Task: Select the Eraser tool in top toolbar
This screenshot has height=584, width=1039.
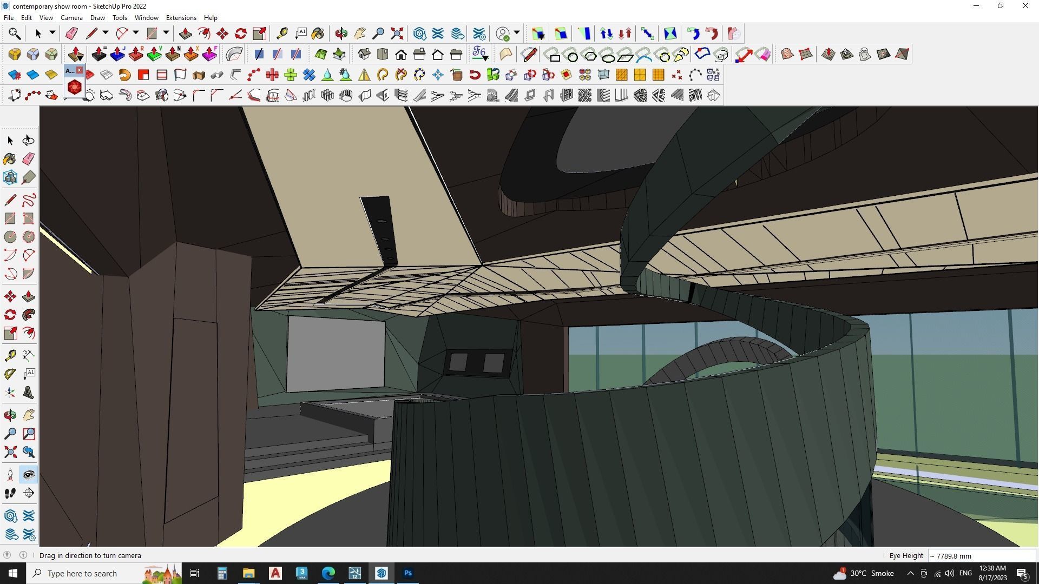Action: click(71, 34)
